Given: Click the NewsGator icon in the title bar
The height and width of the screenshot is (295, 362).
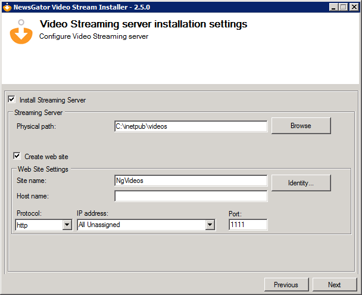Looking at the screenshot, I should pyautogui.click(x=7, y=7).
